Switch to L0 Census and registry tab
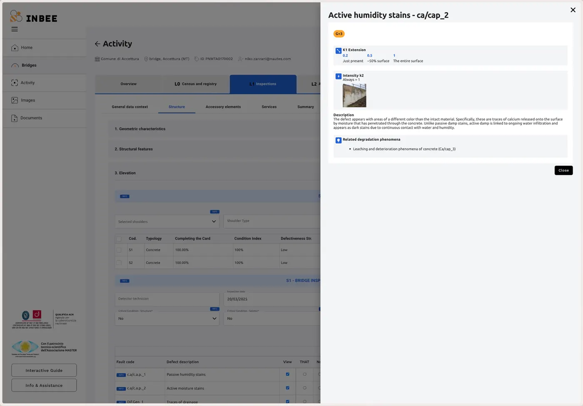The image size is (583, 406). (195, 84)
